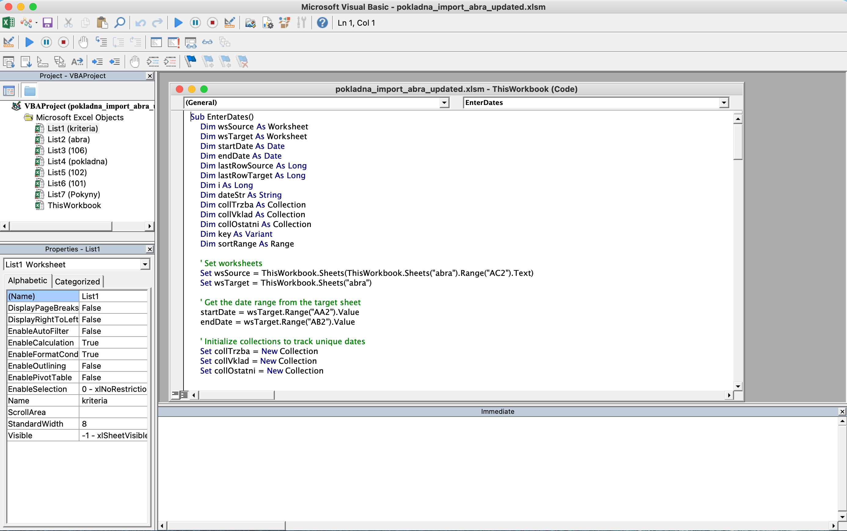Click the Project panel scroll right arrow
This screenshot has height=531, width=847.
pyautogui.click(x=150, y=226)
